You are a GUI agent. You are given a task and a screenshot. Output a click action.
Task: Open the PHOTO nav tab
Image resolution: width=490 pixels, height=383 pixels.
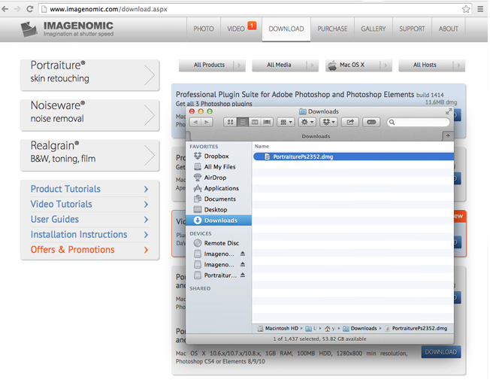pos(204,29)
